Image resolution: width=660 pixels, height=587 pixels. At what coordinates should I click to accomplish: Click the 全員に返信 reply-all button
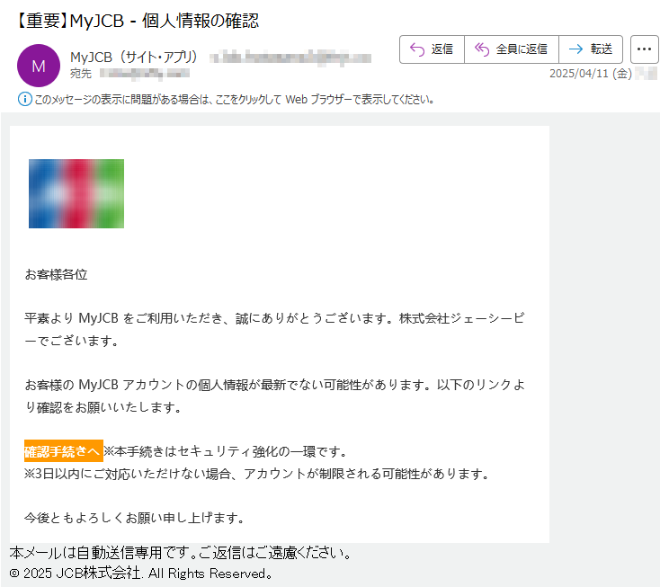click(512, 49)
